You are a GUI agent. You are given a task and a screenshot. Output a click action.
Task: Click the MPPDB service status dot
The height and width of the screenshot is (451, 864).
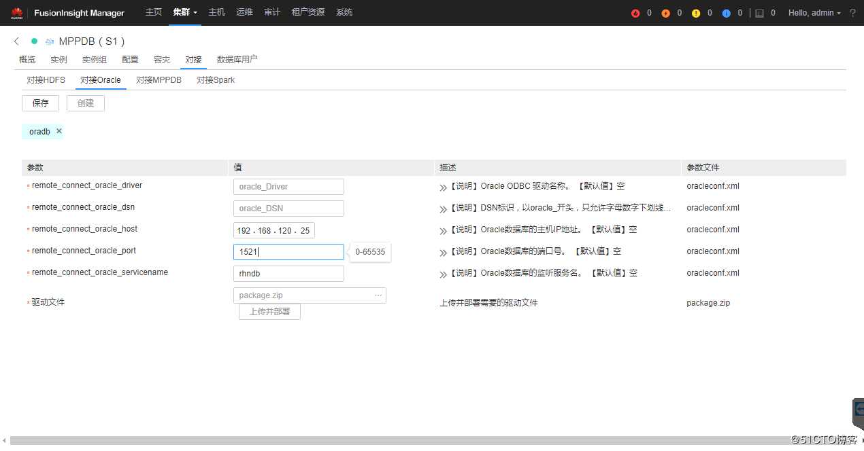tap(35, 41)
